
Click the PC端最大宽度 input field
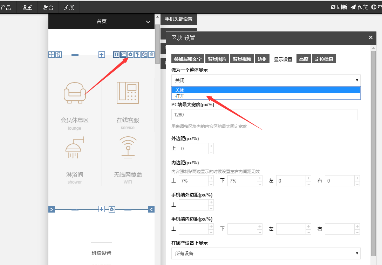click(x=264, y=115)
